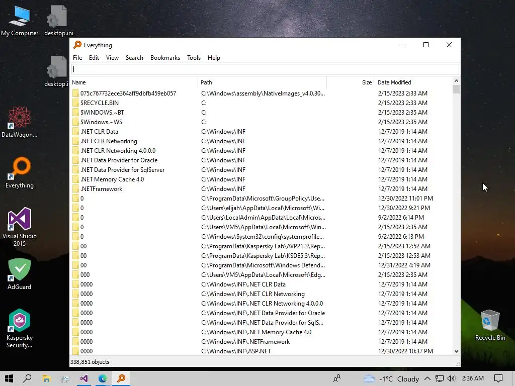Open the My Computer desktop icon
Screen dimensions: 515x386
20,20
